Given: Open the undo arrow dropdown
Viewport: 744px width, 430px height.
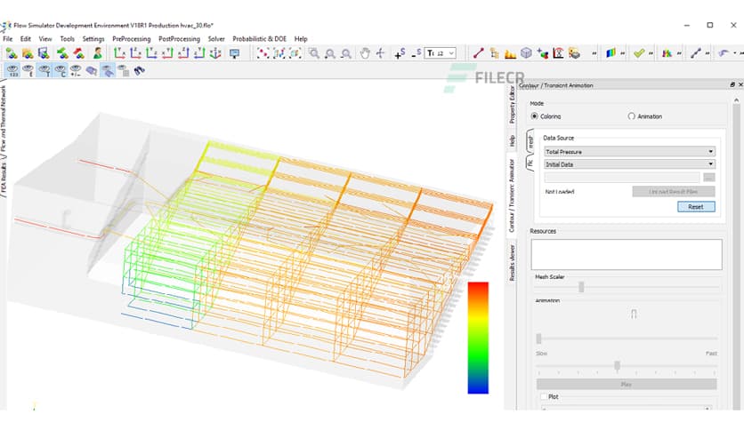Looking at the screenshot, I should pos(735,53).
